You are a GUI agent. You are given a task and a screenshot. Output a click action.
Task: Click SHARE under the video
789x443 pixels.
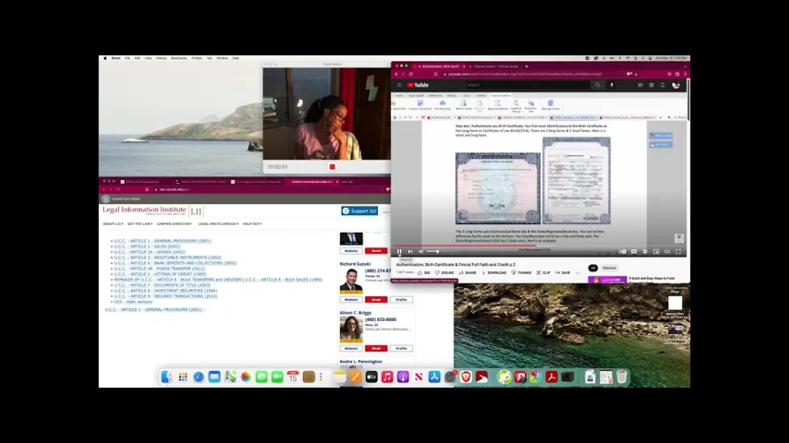pyautogui.click(x=468, y=273)
